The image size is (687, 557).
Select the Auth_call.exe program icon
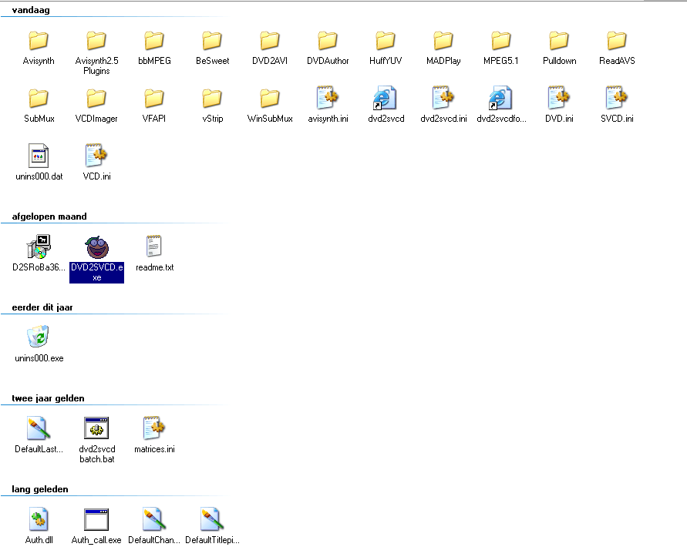[x=96, y=519]
